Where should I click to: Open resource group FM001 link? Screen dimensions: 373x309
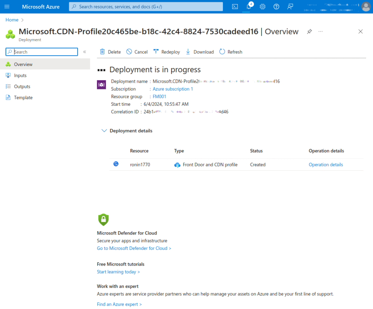(x=160, y=96)
